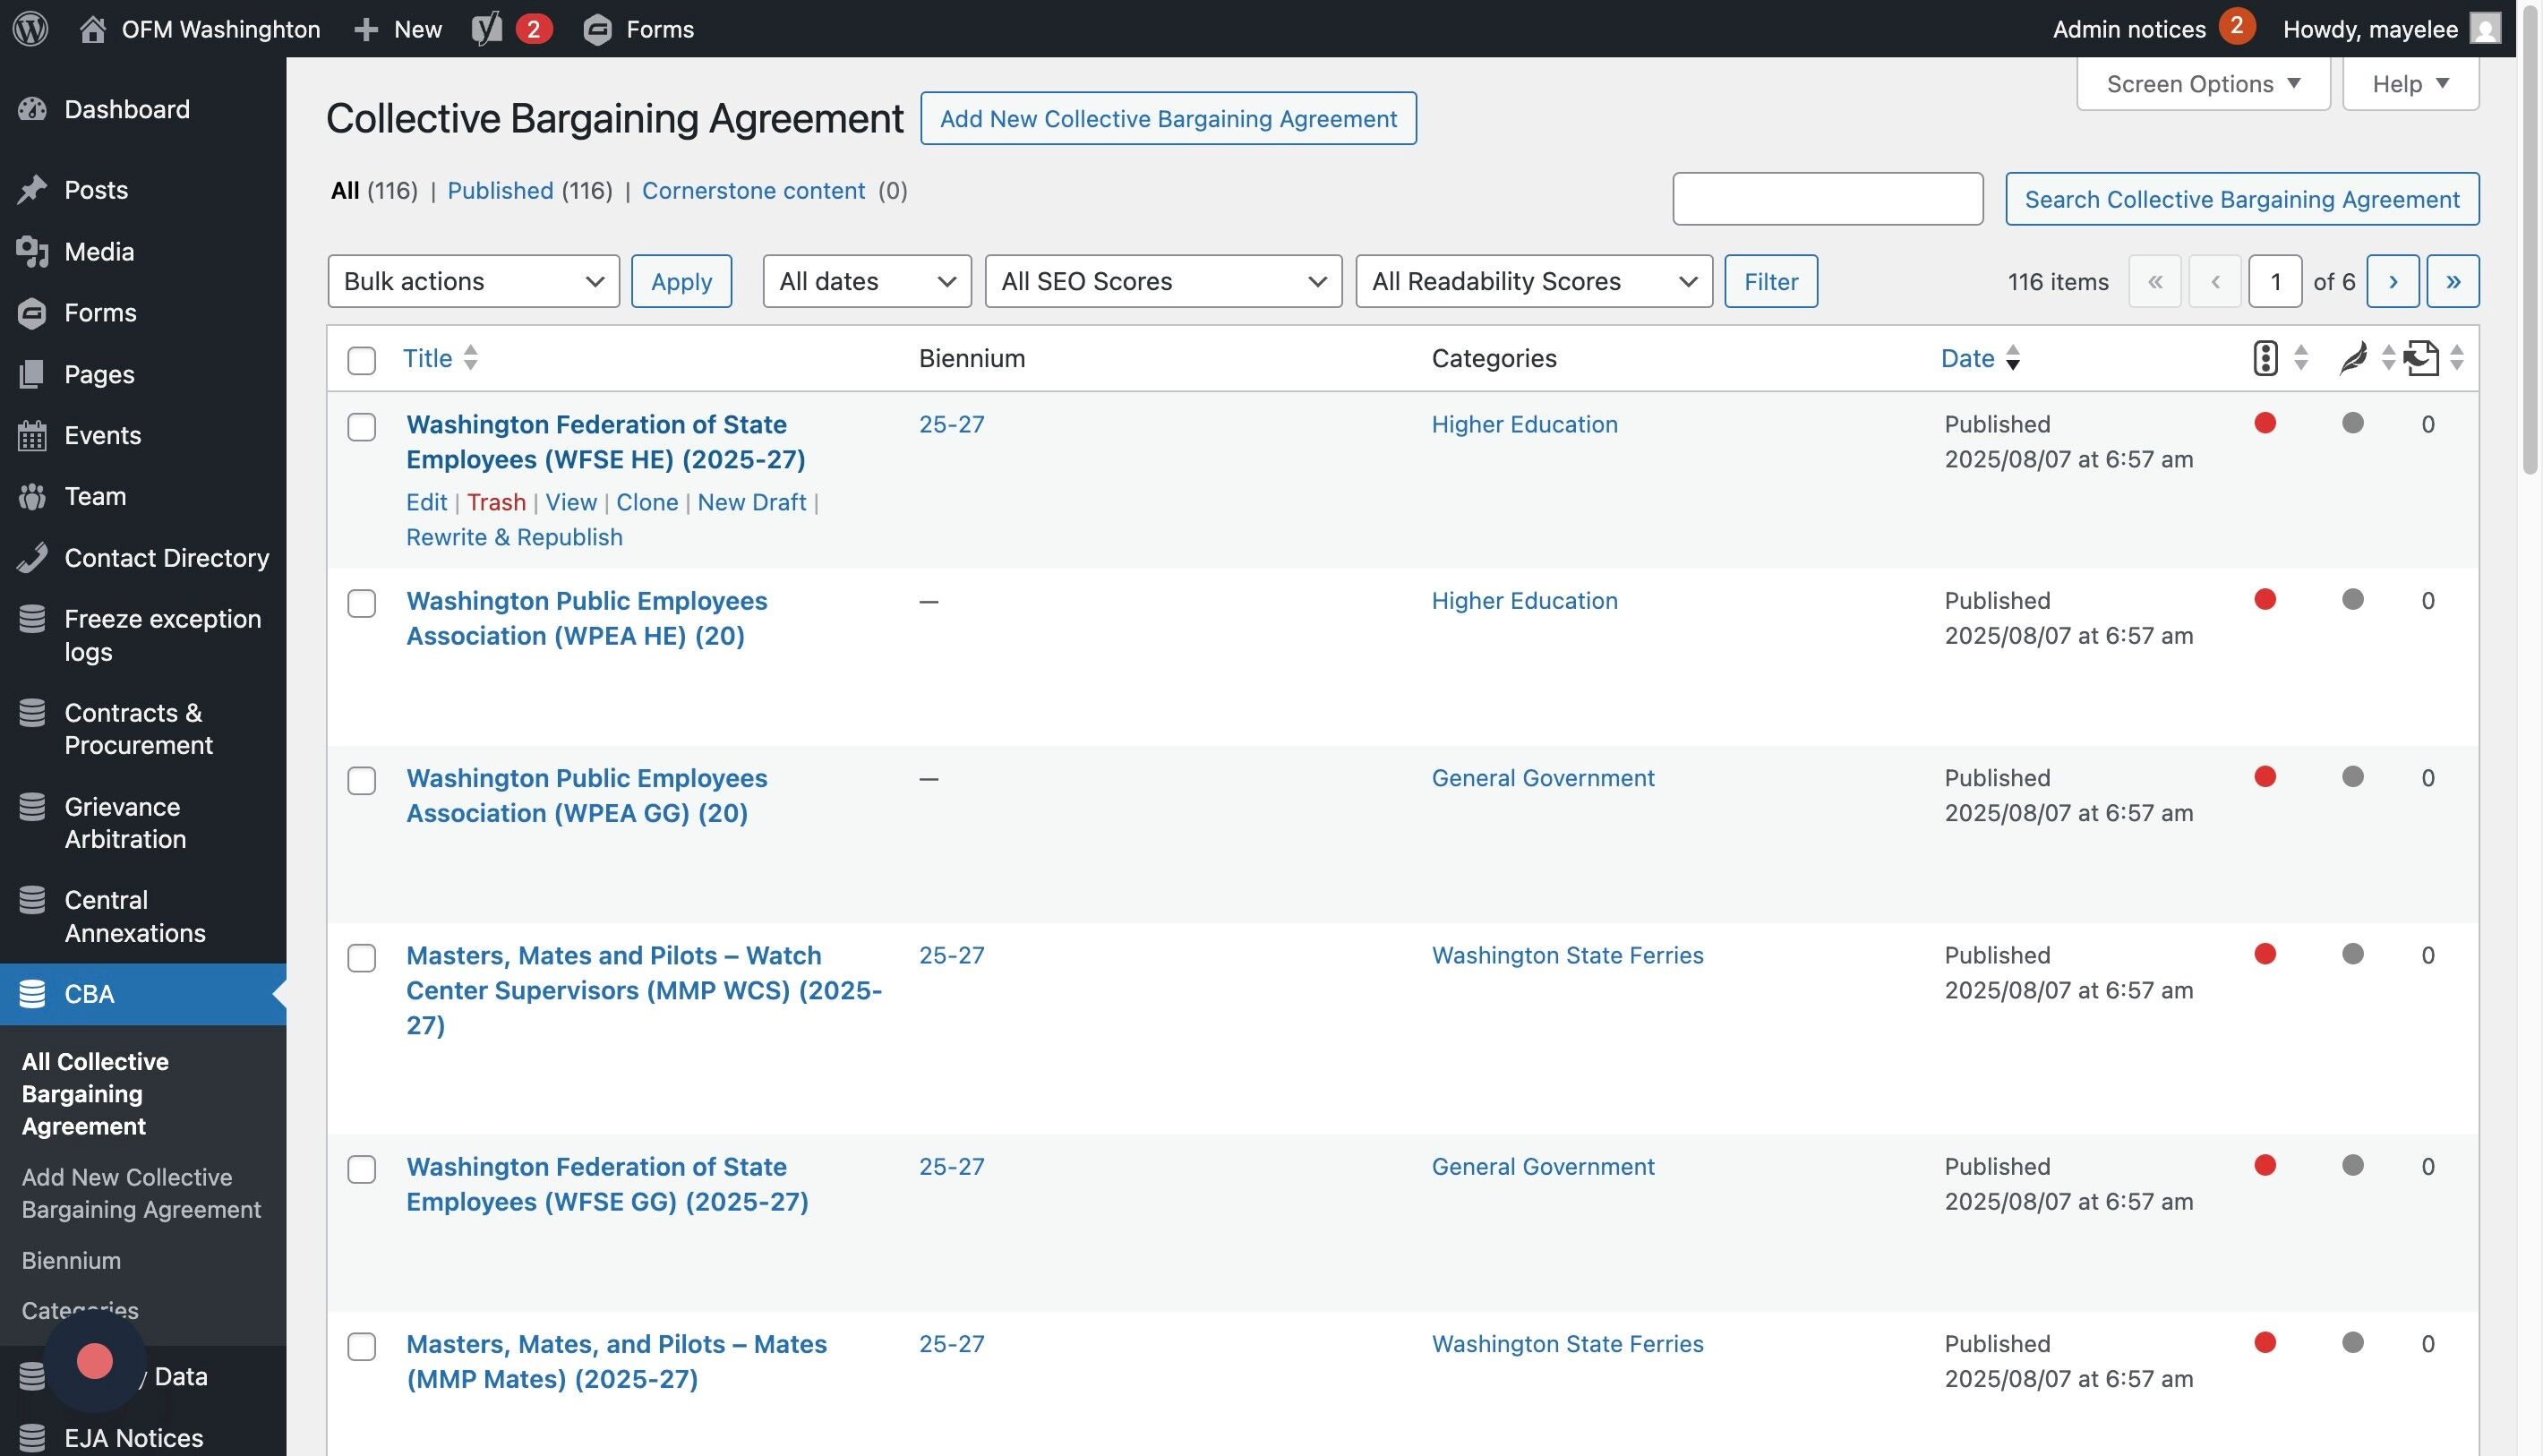
Task: Tick the MMP WCS (2025-27) row checkbox
Action: (361, 958)
